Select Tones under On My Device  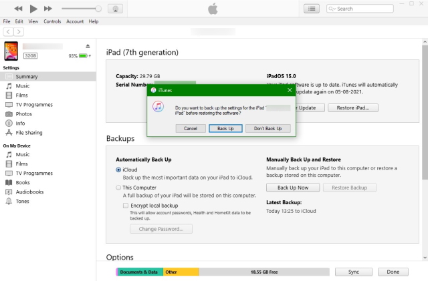click(x=48, y=202)
